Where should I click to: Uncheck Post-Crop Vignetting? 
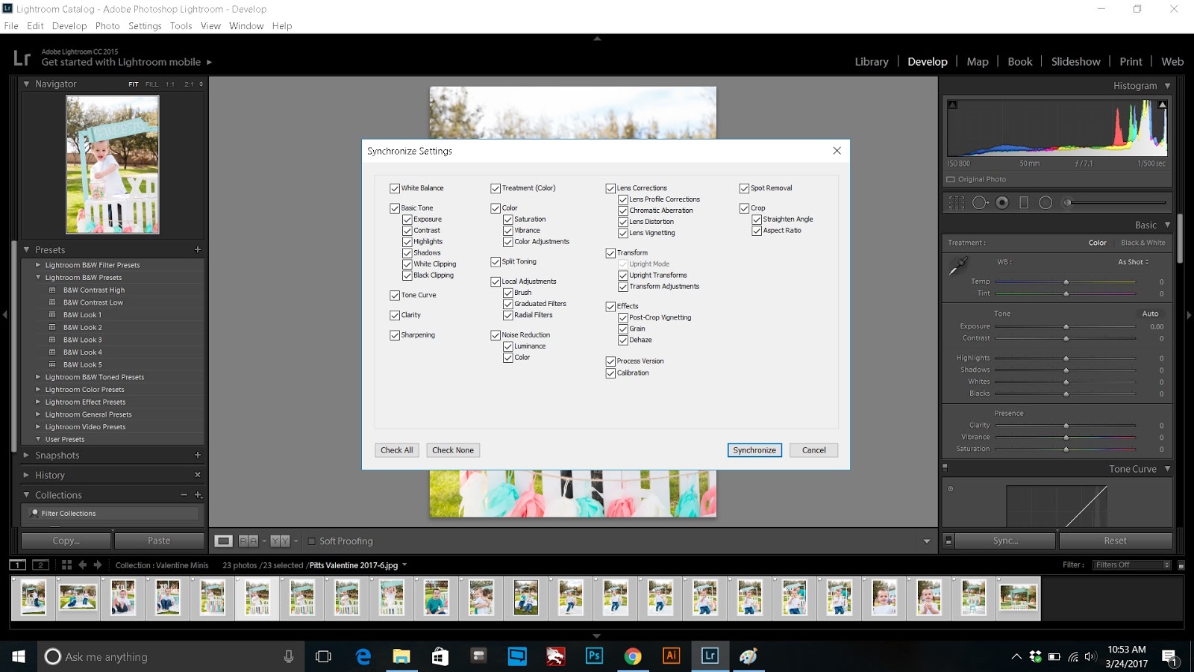tap(623, 317)
